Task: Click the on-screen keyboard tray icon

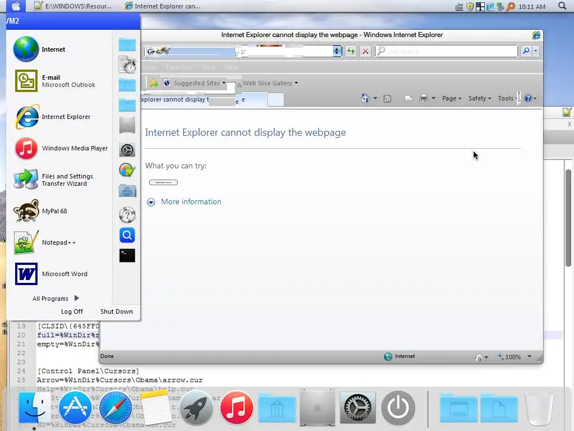Action: pos(460,7)
